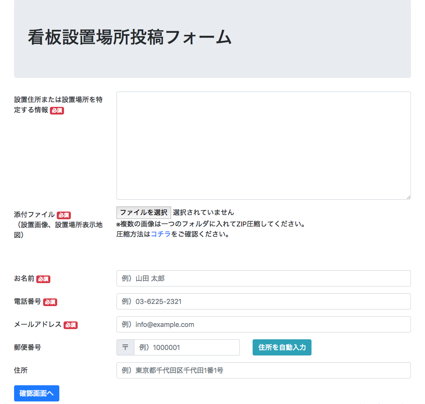Focus the 電話番号 input field
The image size is (425, 404).
[263, 301]
